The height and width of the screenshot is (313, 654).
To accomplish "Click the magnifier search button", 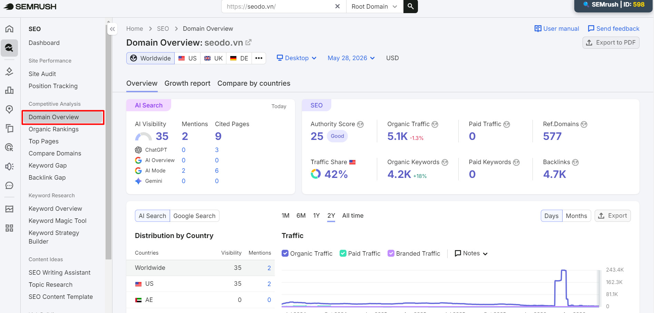I will (x=411, y=6).
